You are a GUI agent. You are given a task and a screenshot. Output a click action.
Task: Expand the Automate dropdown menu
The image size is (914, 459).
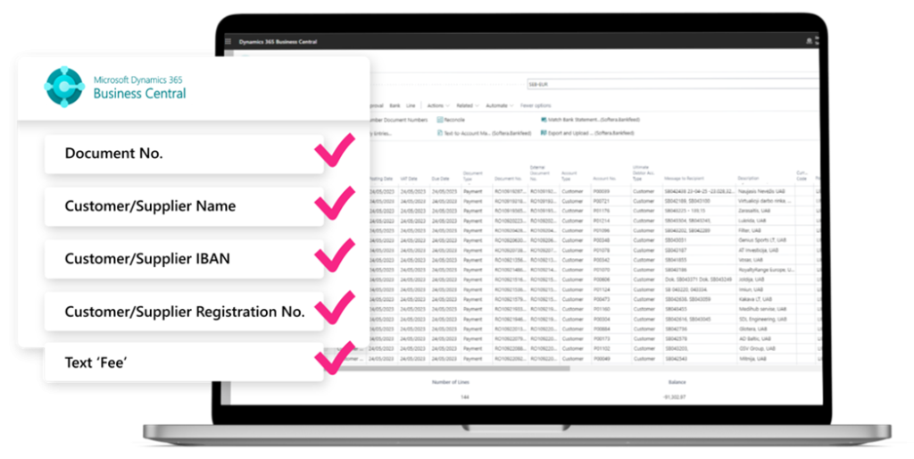point(500,105)
